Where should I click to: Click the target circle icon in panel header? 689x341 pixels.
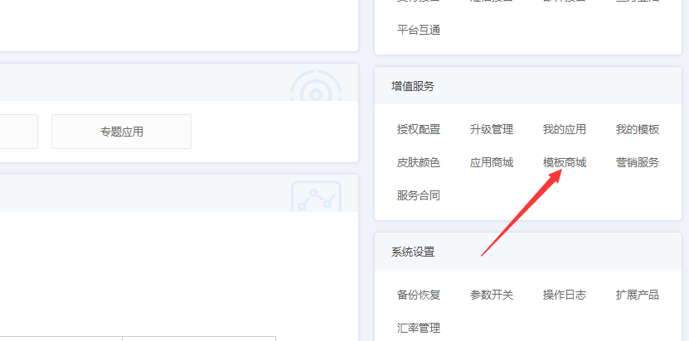(316, 85)
